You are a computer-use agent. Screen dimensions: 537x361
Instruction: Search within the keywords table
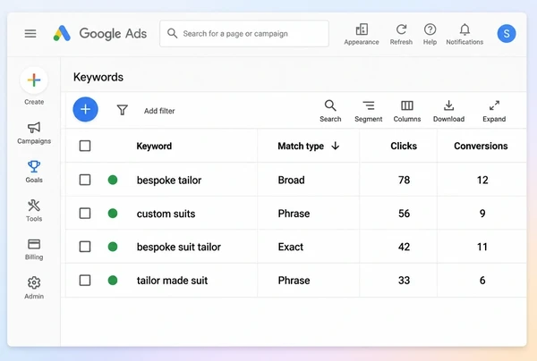pyautogui.click(x=330, y=111)
